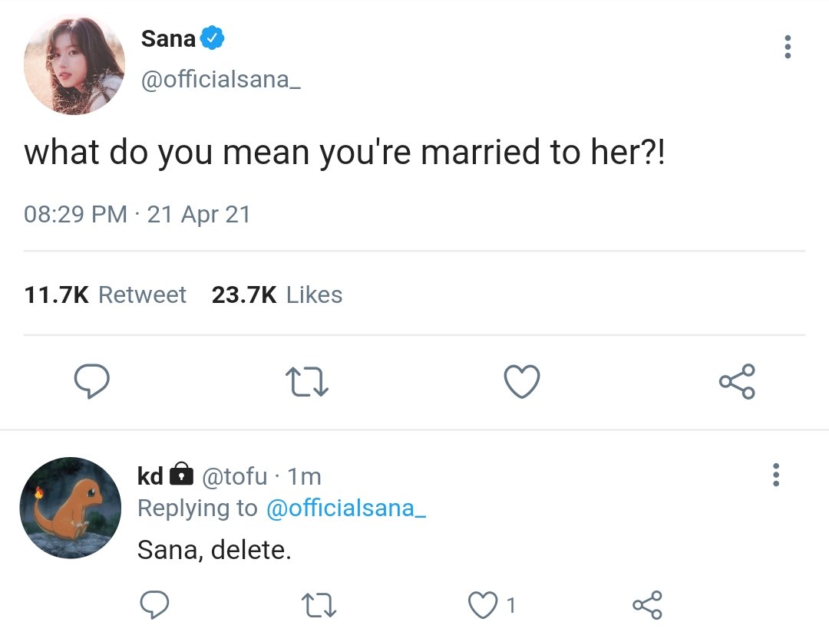The width and height of the screenshot is (829, 635).
Task: Share kd's reply using the share icon
Action: point(647,605)
